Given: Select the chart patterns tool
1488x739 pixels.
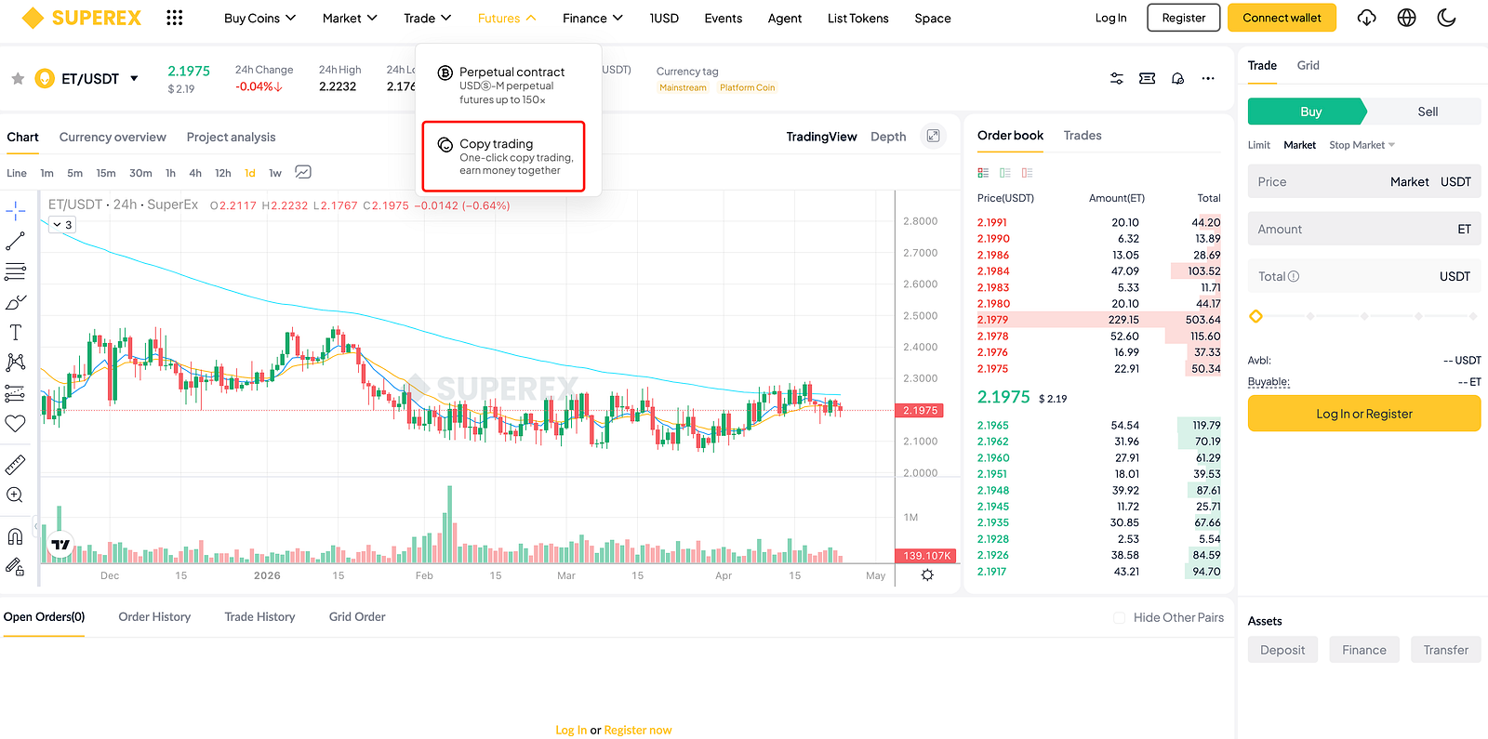Looking at the screenshot, I should 16,363.
